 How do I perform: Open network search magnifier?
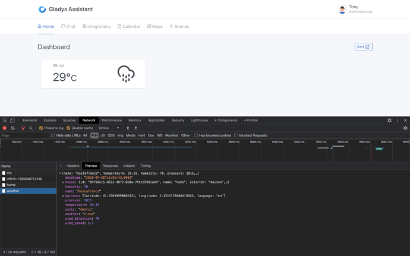(31, 128)
